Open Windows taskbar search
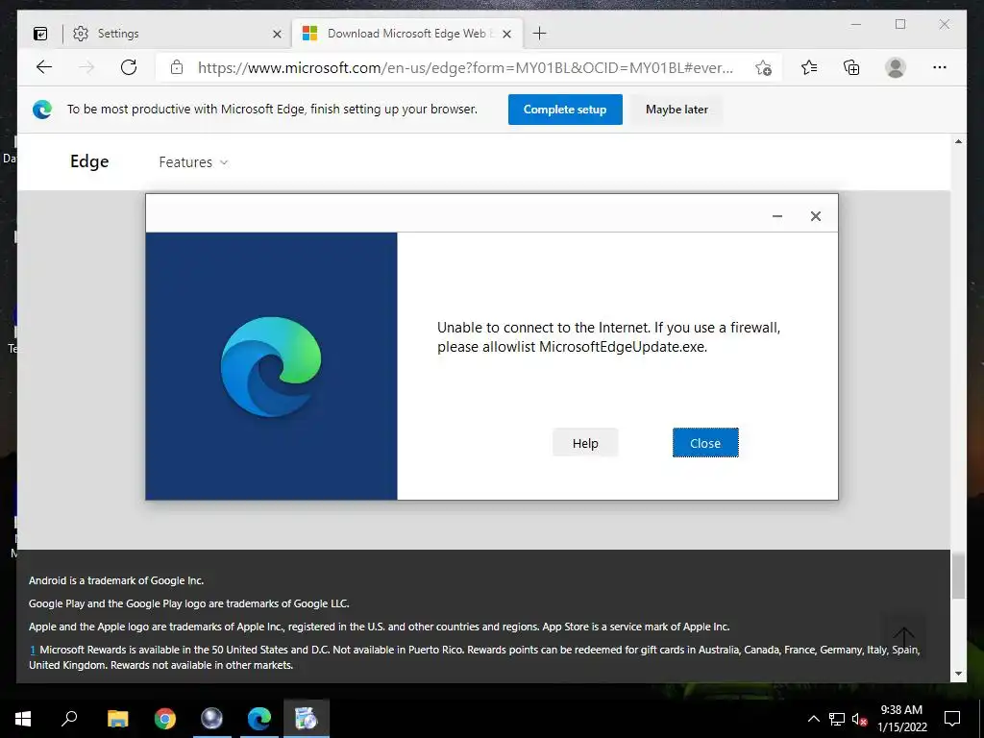 pos(69,719)
